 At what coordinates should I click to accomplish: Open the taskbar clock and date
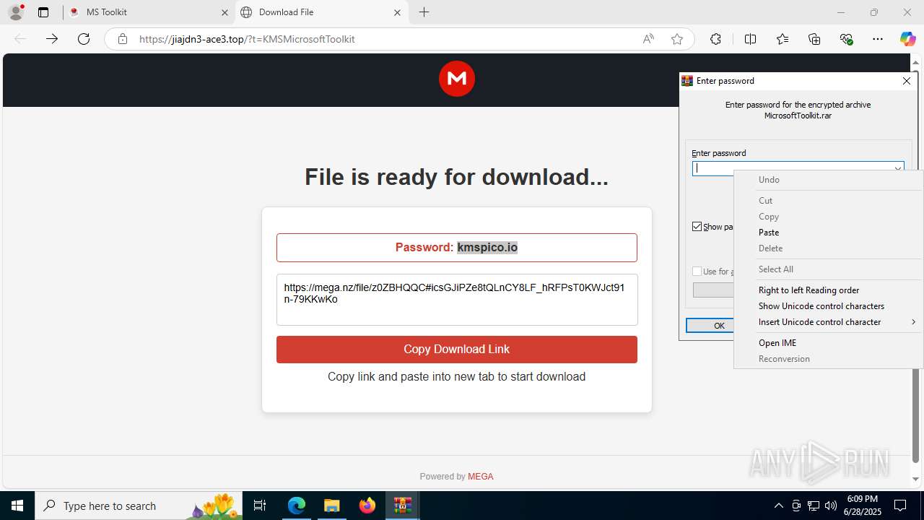(x=862, y=506)
